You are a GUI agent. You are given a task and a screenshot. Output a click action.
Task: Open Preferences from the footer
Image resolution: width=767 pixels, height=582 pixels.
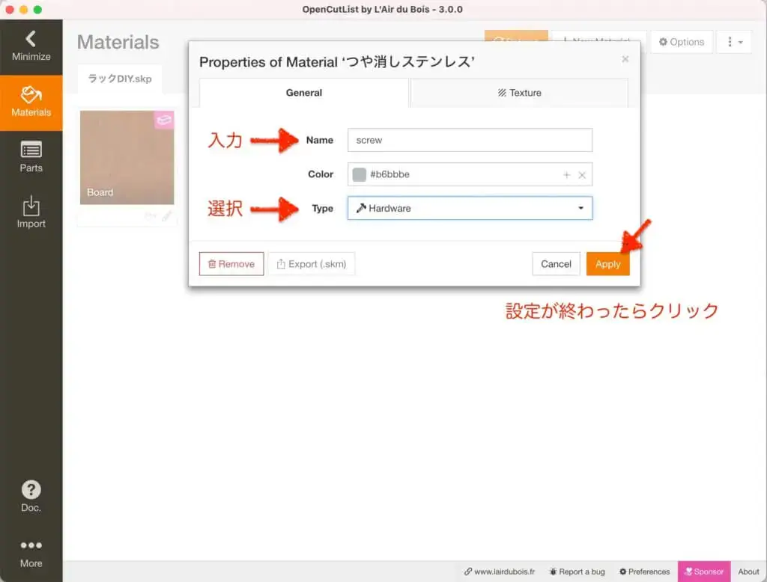644,572
